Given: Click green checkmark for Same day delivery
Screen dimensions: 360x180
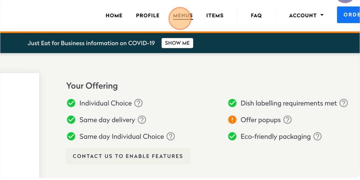Looking at the screenshot, I should [71, 120].
